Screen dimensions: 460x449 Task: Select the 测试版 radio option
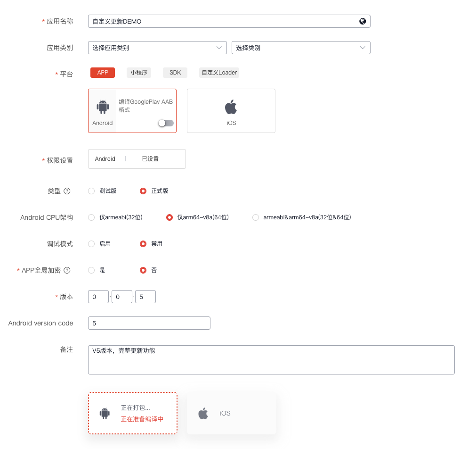pyautogui.click(x=91, y=191)
